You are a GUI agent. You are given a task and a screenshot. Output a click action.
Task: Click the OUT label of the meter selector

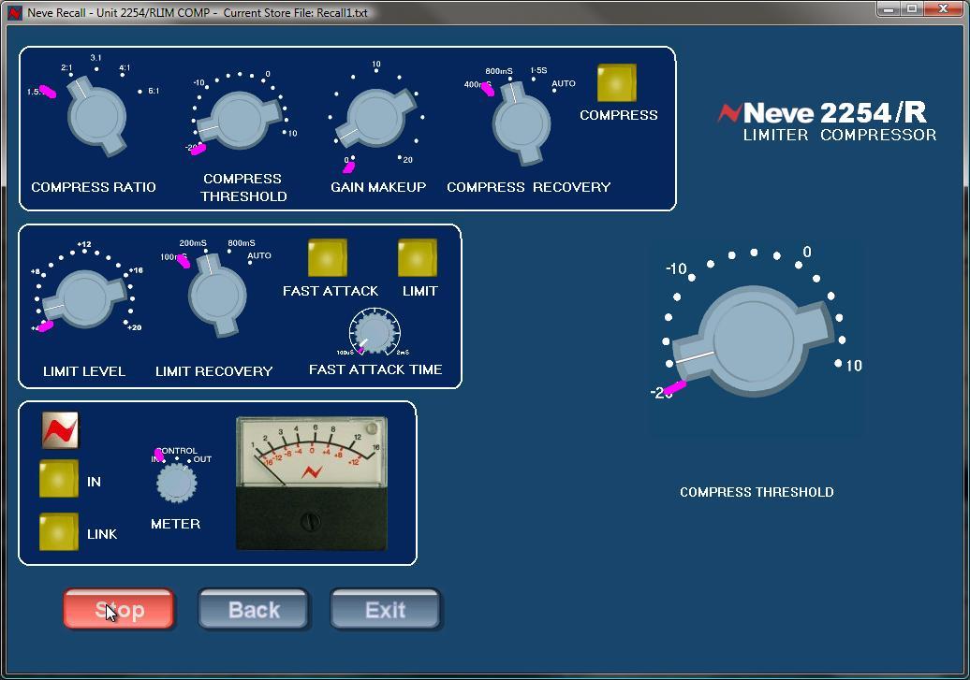pos(202,459)
